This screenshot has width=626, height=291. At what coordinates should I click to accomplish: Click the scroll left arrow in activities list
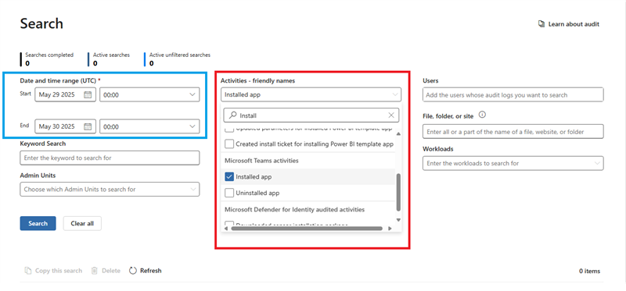[x=226, y=229]
